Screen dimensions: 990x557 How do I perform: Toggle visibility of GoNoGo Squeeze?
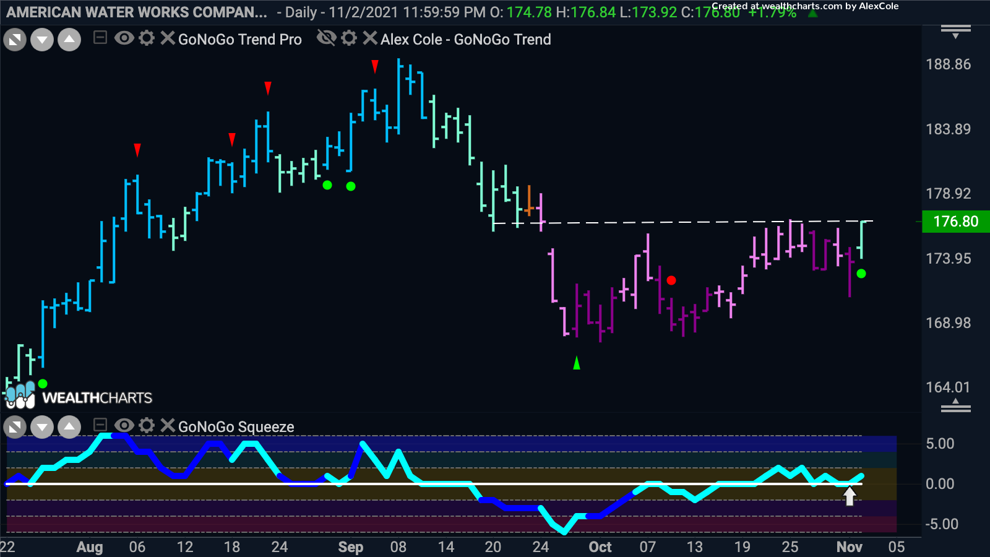124,425
